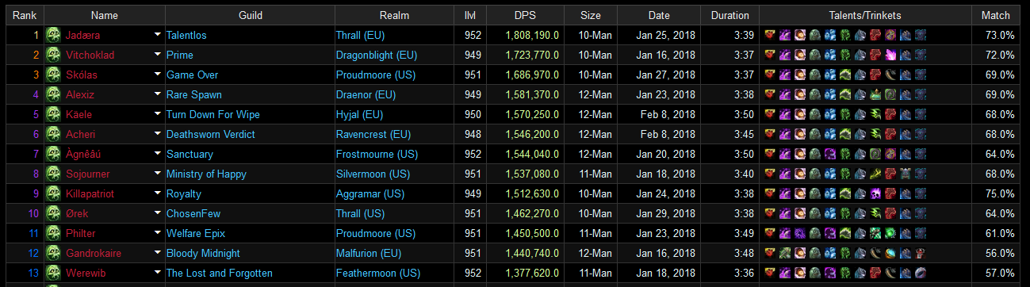Click the class icon beside Gandrokaire
The width and height of the screenshot is (1030, 287).
pos(53,253)
